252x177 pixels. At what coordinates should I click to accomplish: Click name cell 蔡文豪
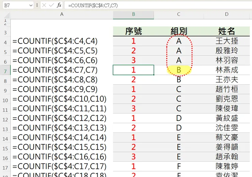226,137
